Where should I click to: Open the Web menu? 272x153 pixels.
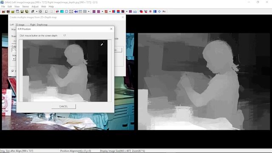(43, 7)
